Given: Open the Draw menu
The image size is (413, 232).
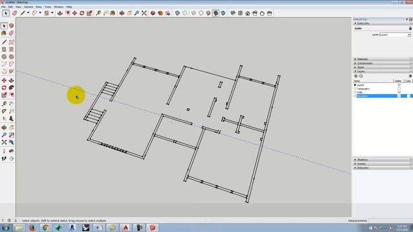Looking at the screenshot, I should [39, 7].
